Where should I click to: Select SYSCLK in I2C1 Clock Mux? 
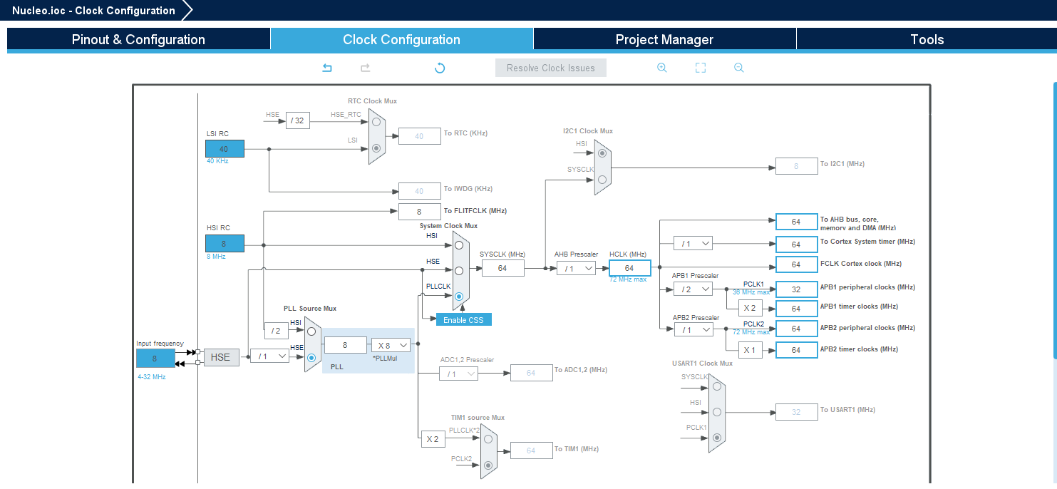coord(602,180)
